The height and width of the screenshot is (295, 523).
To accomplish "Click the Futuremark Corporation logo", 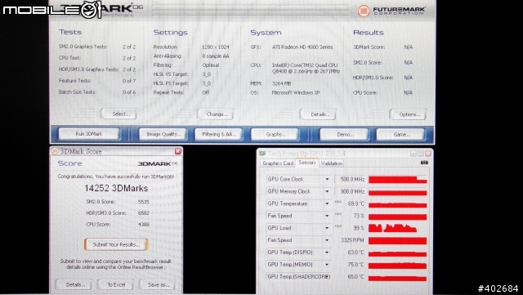I will [391, 11].
